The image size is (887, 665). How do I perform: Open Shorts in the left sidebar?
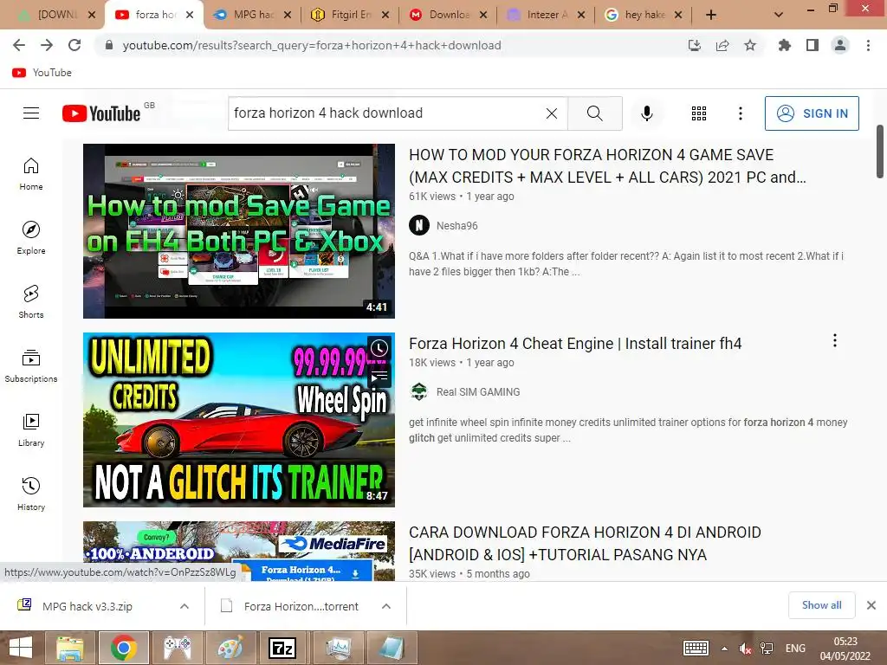point(31,302)
